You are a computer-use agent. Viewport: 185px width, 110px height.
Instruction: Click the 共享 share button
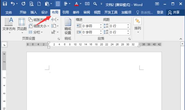[174, 12]
